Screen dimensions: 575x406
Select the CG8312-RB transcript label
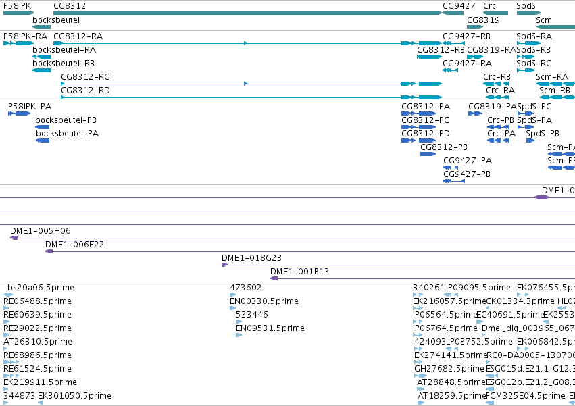(x=441, y=50)
